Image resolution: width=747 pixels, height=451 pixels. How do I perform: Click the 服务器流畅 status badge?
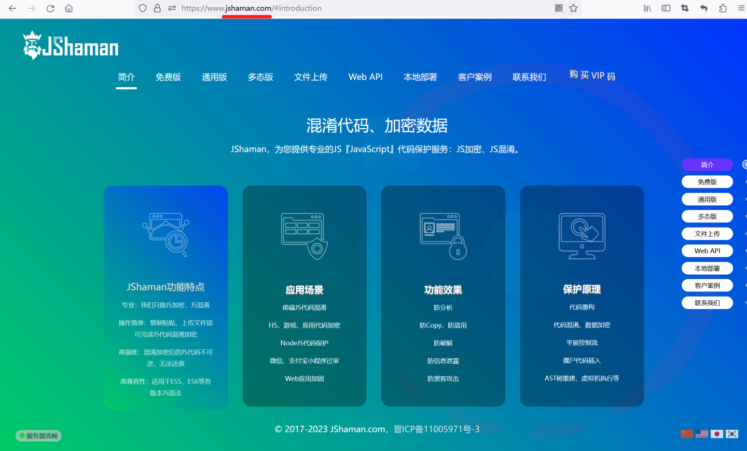pyautogui.click(x=38, y=436)
